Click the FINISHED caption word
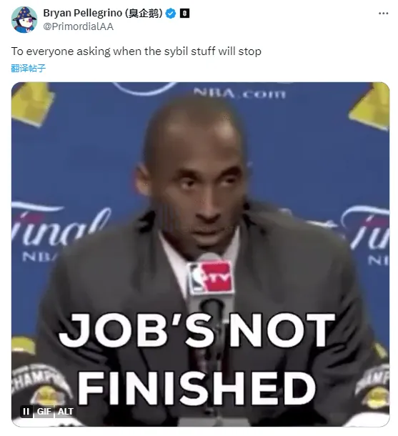Image resolution: width=398 pixels, height=436 pixels. 196,388
